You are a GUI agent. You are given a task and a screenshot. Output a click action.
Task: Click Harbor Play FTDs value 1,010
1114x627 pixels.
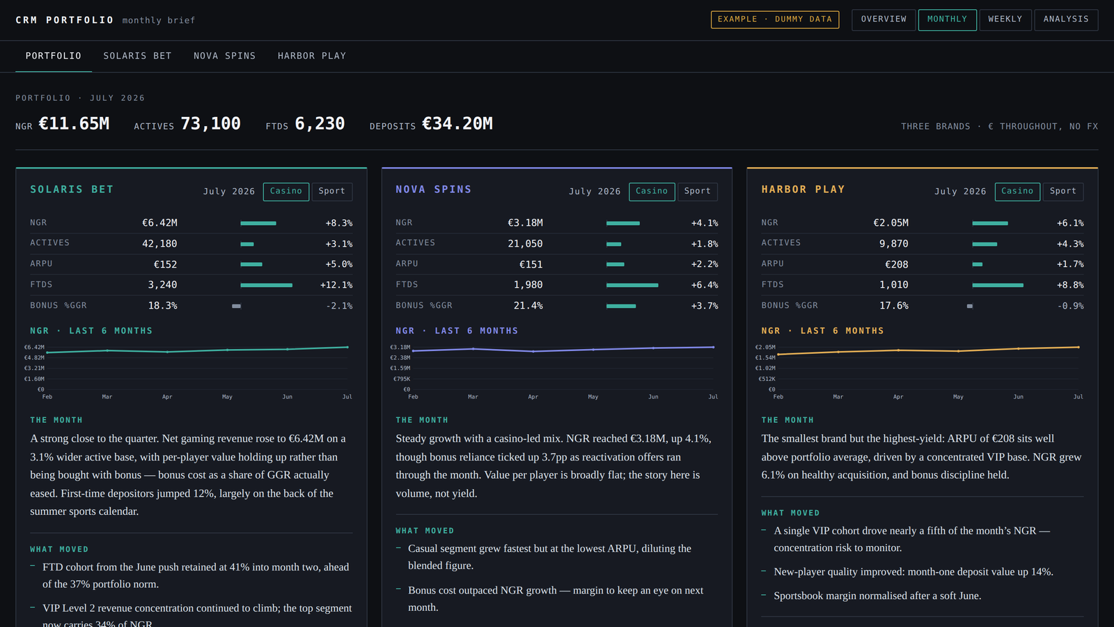tap(894, 285)
